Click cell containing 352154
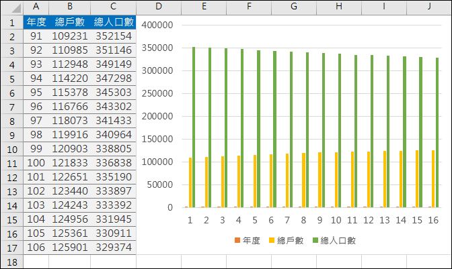The image size is (452, 269). click(x=113, y=36)
